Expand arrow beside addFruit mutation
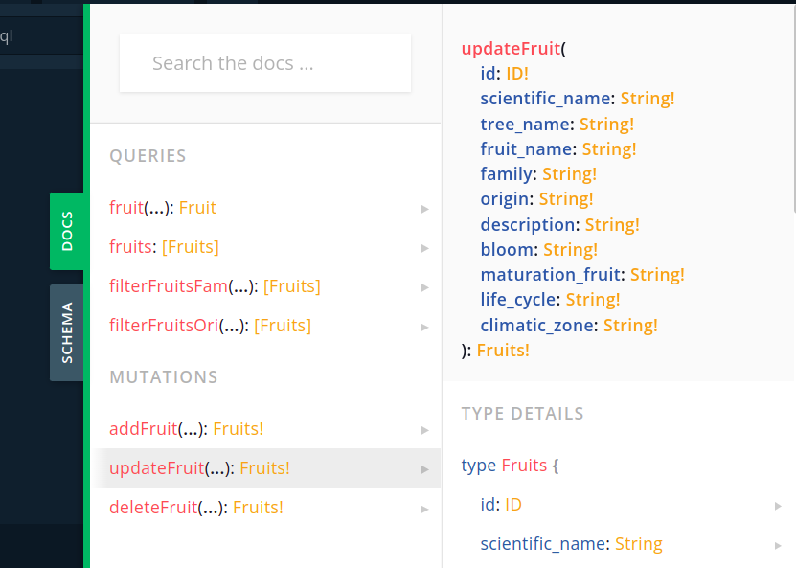The width and height of the screenshot is (796, 568). (424, 430)
